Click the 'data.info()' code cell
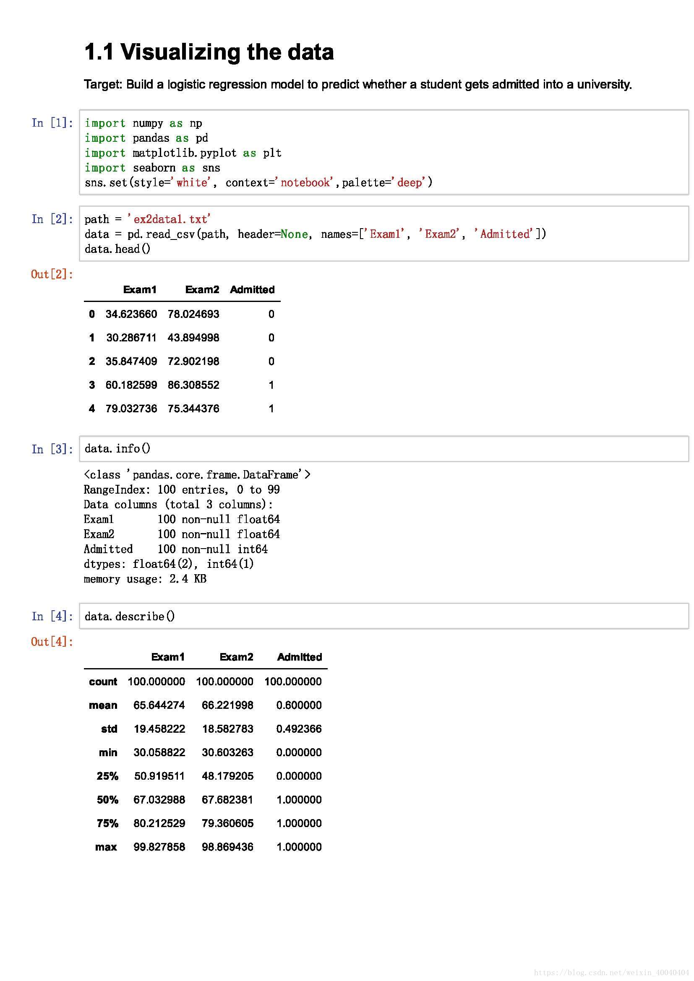This screenshot has width=694, height=981. point(384,449)
